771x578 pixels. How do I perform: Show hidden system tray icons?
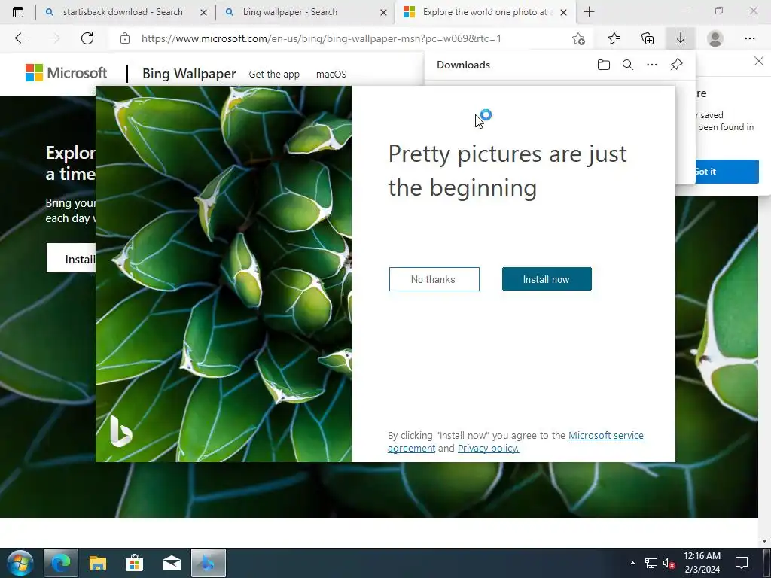pos(632,563)
